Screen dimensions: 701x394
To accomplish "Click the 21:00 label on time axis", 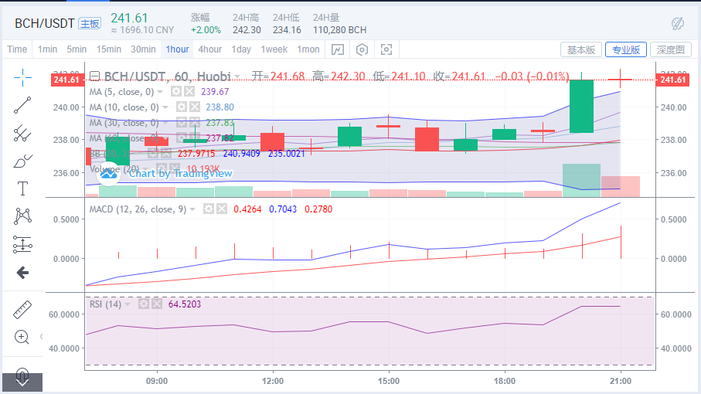I will pos(621,381).
